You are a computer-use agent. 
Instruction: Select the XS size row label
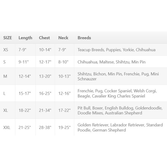tap(6, 50)
